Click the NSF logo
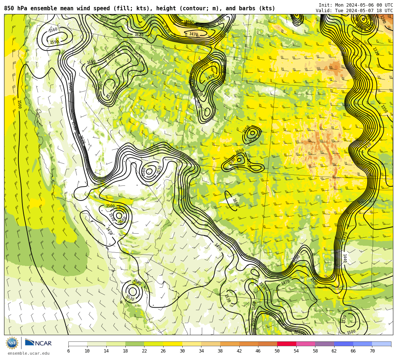The height and width of the screenshot is (358, 397). [12, 343]
